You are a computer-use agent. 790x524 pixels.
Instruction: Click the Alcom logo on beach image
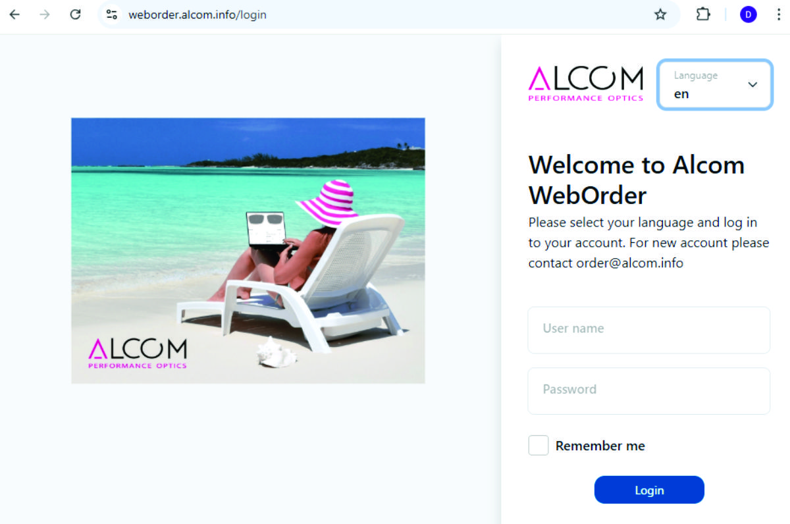coord(138,354)
